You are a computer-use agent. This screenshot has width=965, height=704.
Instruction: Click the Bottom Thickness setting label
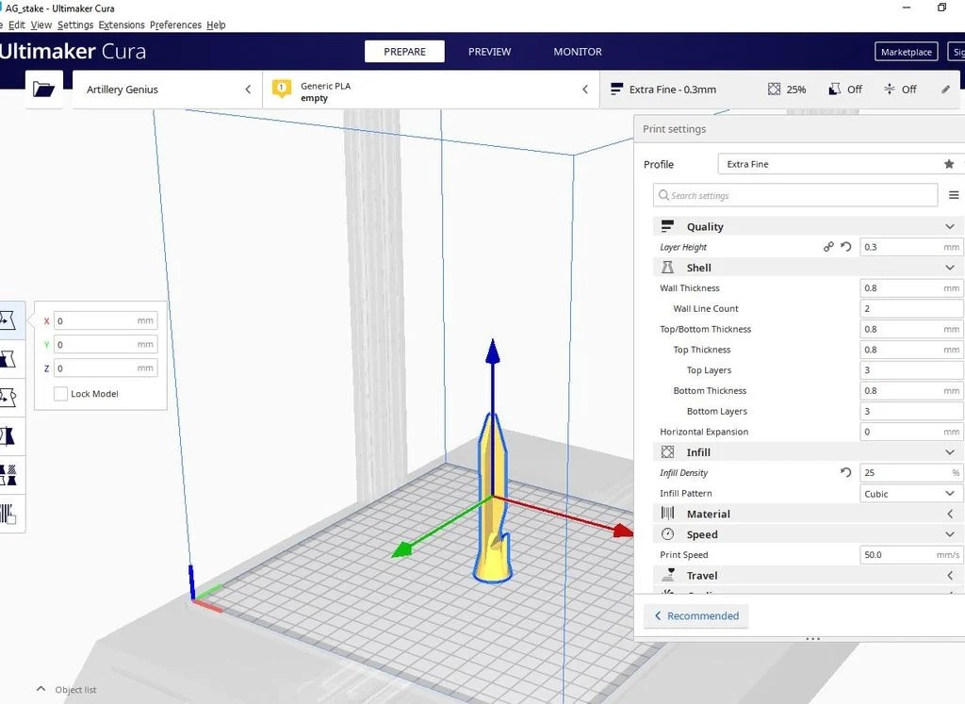tap(710, 391)
